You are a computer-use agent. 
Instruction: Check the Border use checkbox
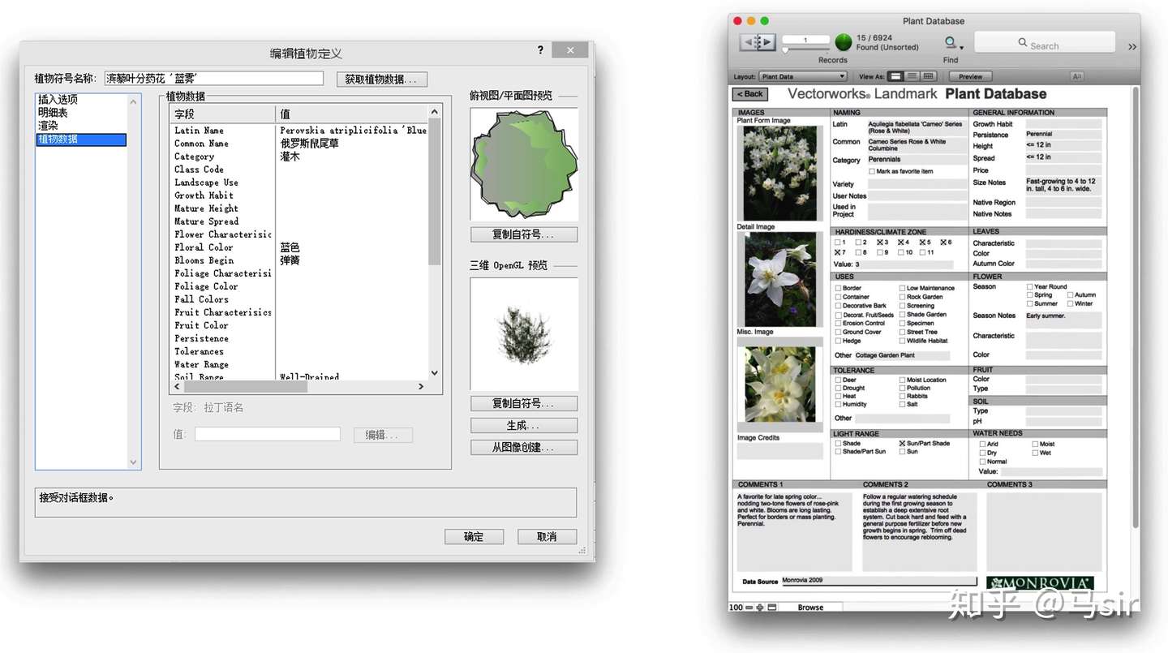coord(839,288)
